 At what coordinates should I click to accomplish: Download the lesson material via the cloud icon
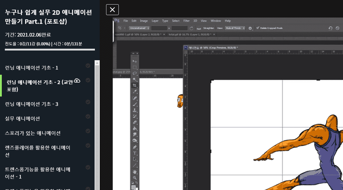pos(77,81)
